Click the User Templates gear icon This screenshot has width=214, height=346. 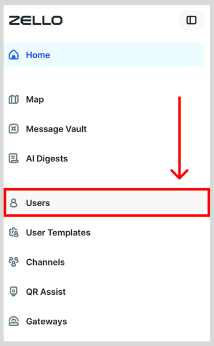tap(13, 232)
